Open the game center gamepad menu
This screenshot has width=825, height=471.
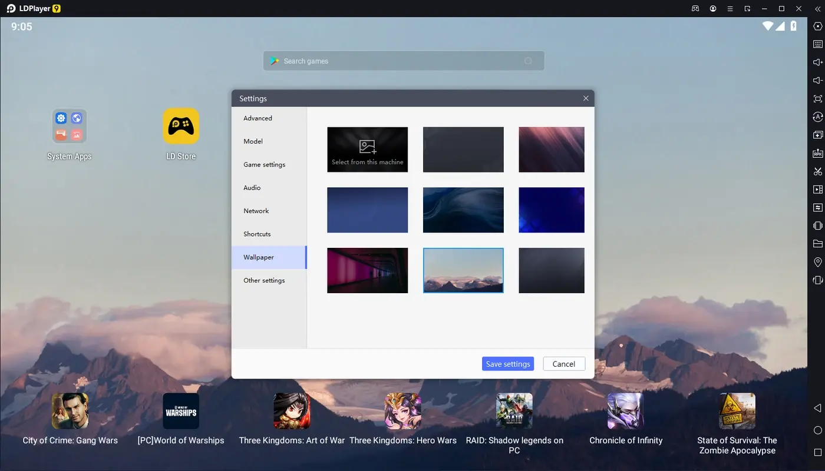(x=695, y=8)
